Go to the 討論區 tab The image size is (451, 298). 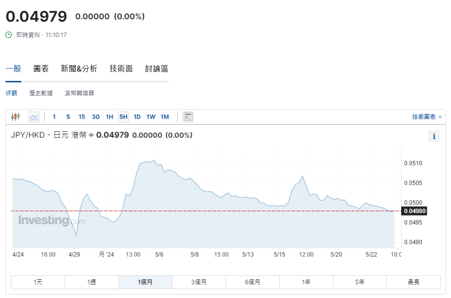coord(156,69)
